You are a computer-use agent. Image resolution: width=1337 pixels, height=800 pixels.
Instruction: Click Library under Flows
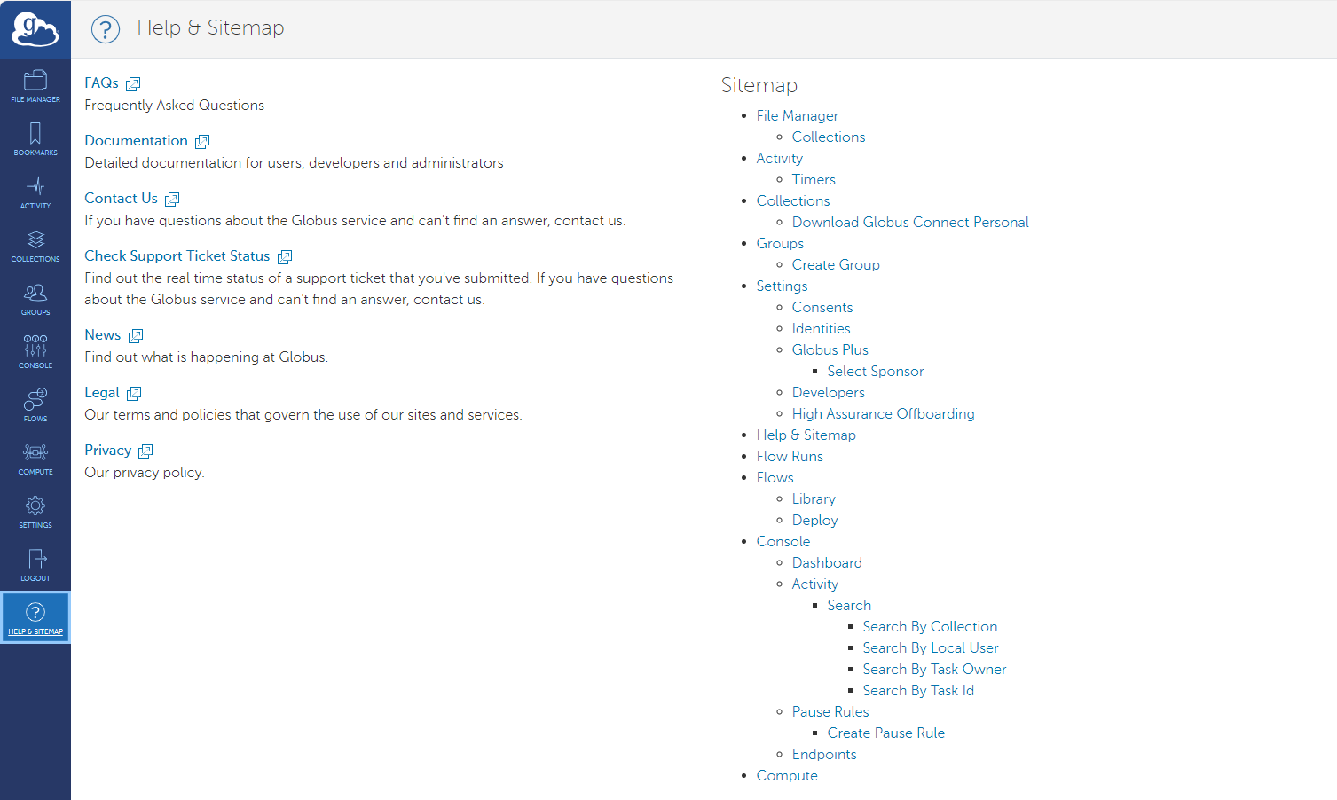coord(814,498)
